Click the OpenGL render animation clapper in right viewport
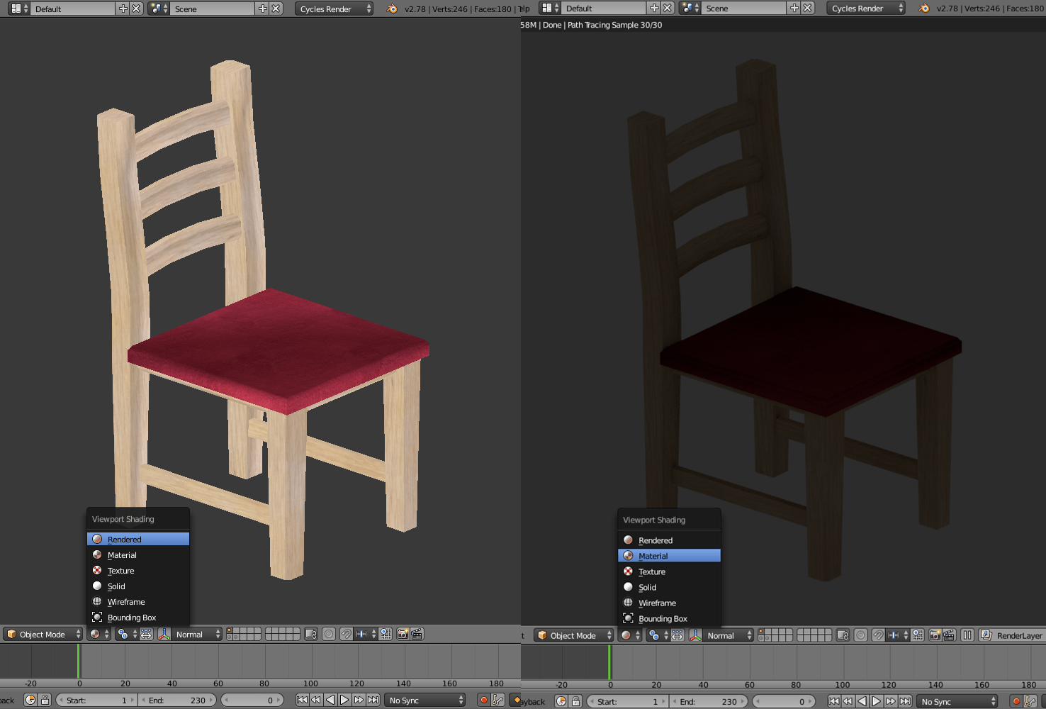Screen dimensions: 1046x709 point(949,635)
